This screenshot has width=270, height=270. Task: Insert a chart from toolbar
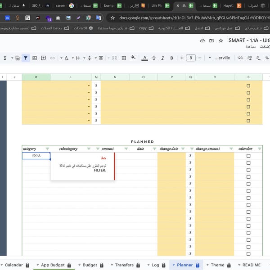(35, 58)
